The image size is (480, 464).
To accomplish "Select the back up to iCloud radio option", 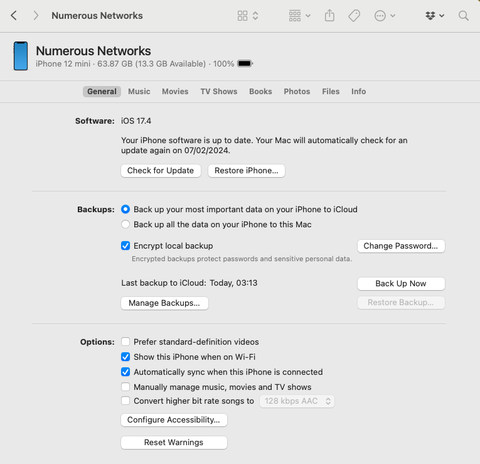I will tap(125, 209).
